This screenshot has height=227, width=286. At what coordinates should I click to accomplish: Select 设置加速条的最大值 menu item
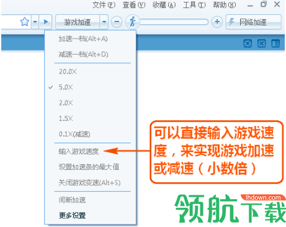point(91,167)
